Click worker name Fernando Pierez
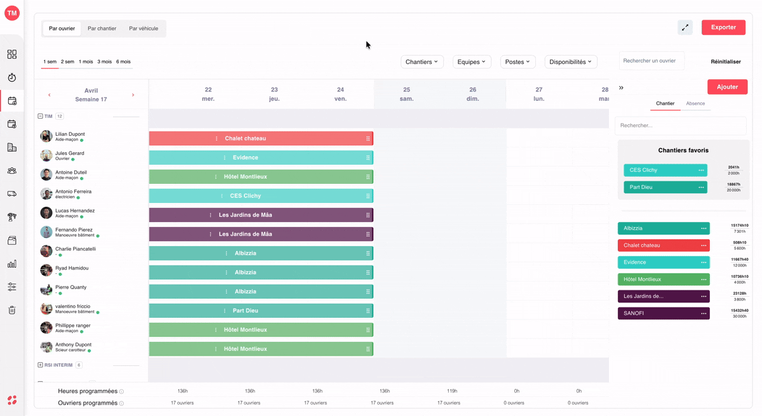This screenshot has width=762, height=416. click(74, 230)
